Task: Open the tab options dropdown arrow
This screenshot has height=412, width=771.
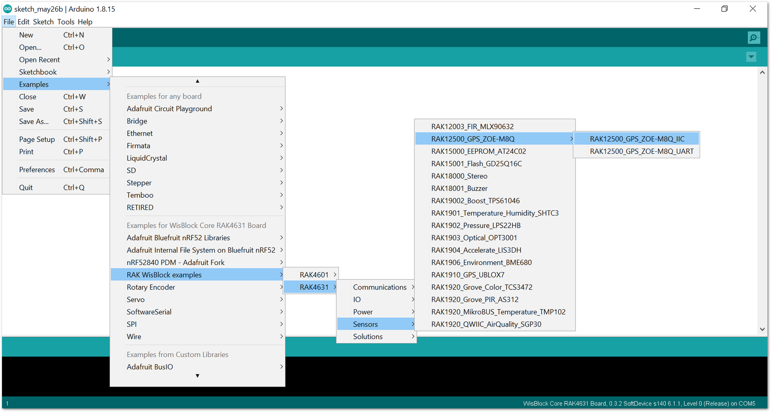Action: coord(751,57)
